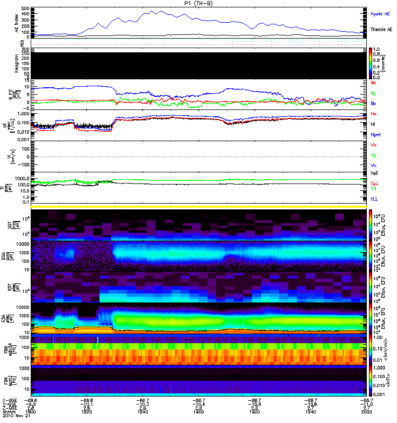Click the red Bz legend label

[x=373, y=82]
